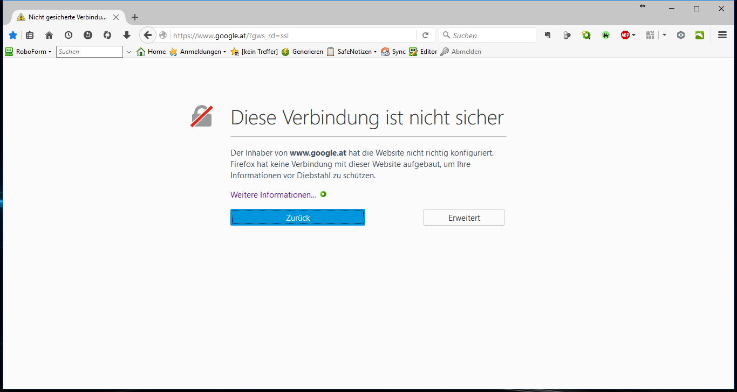Click the Erweitert button
Viewport: 737px width, 392px height.
[464, 218]
